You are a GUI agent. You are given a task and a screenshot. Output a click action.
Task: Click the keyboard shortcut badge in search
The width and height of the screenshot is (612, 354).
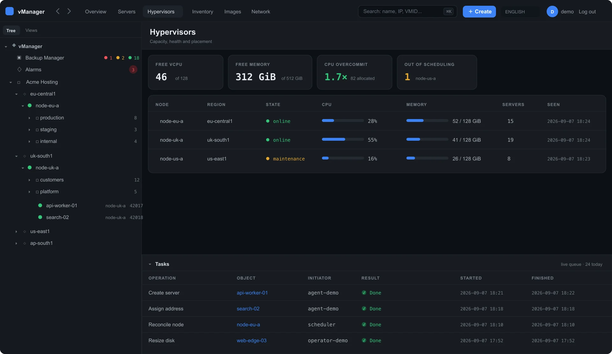pos(448,11)
